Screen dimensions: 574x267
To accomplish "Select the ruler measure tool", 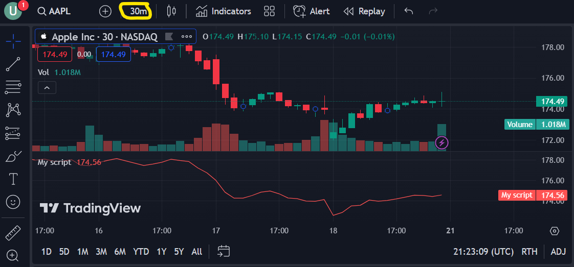I will (13, 232).
